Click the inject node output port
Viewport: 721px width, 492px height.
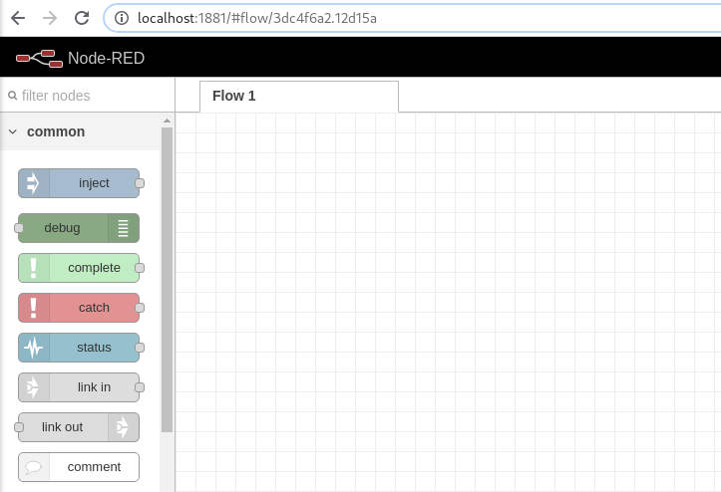(140, 183)
